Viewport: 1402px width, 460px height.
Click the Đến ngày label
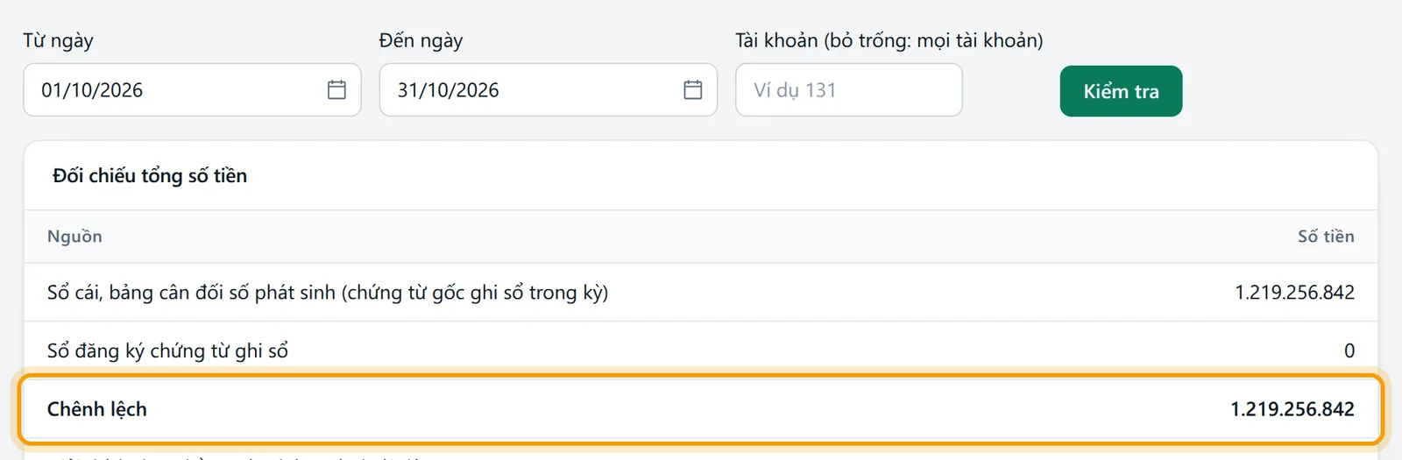pos(421,40)
